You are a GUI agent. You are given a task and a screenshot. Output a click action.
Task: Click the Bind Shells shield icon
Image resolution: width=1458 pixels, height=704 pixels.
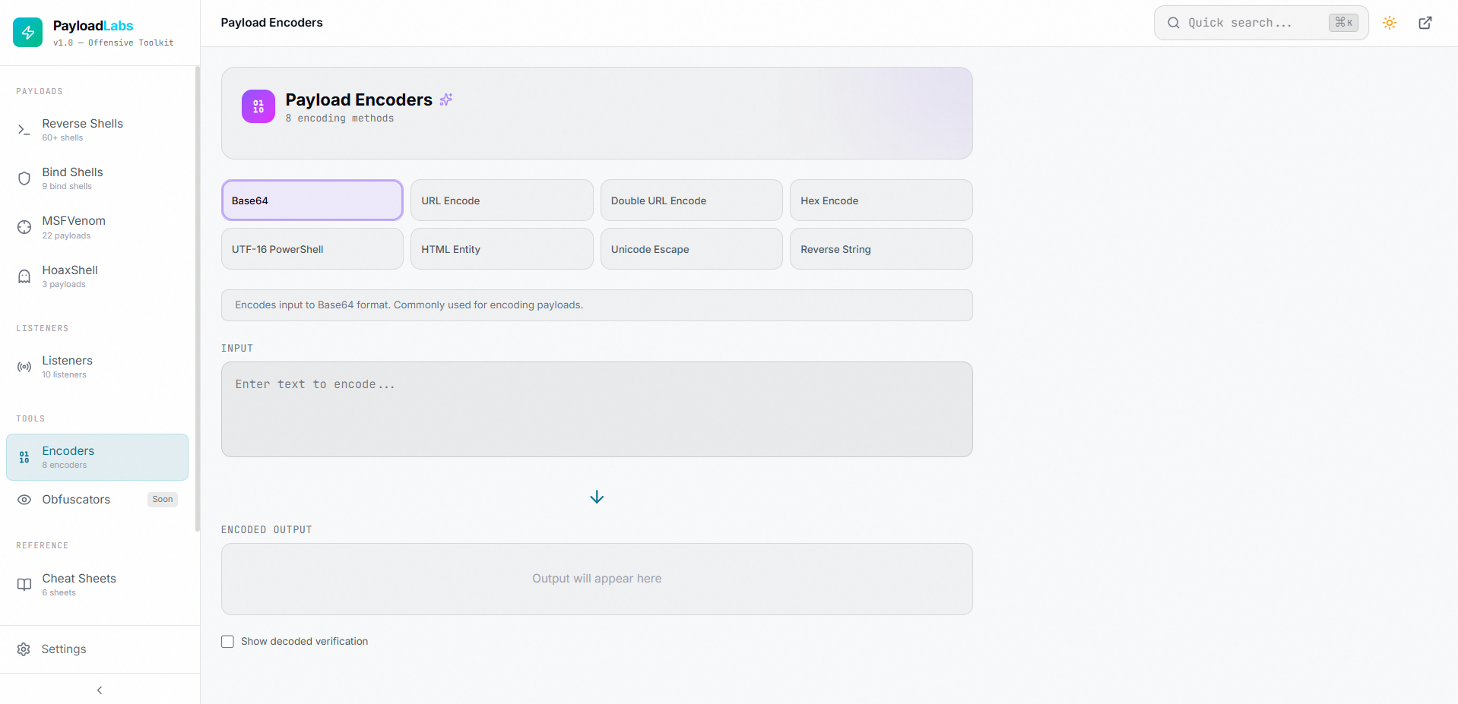click(x=24, y=178)
